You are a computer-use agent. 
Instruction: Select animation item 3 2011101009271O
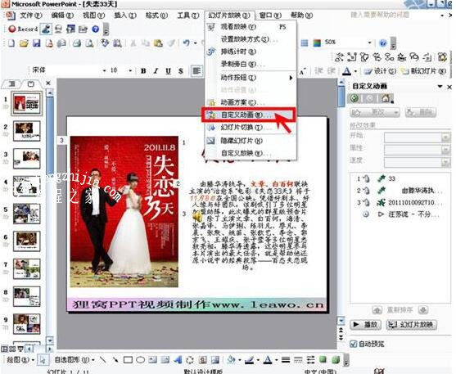(x=400, y=203)
